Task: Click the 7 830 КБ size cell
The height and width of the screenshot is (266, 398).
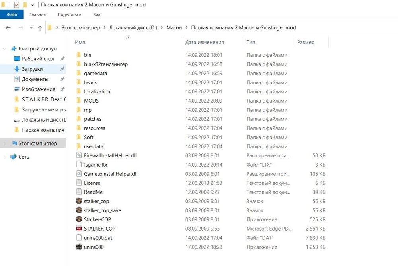Action: pos(316,238)
